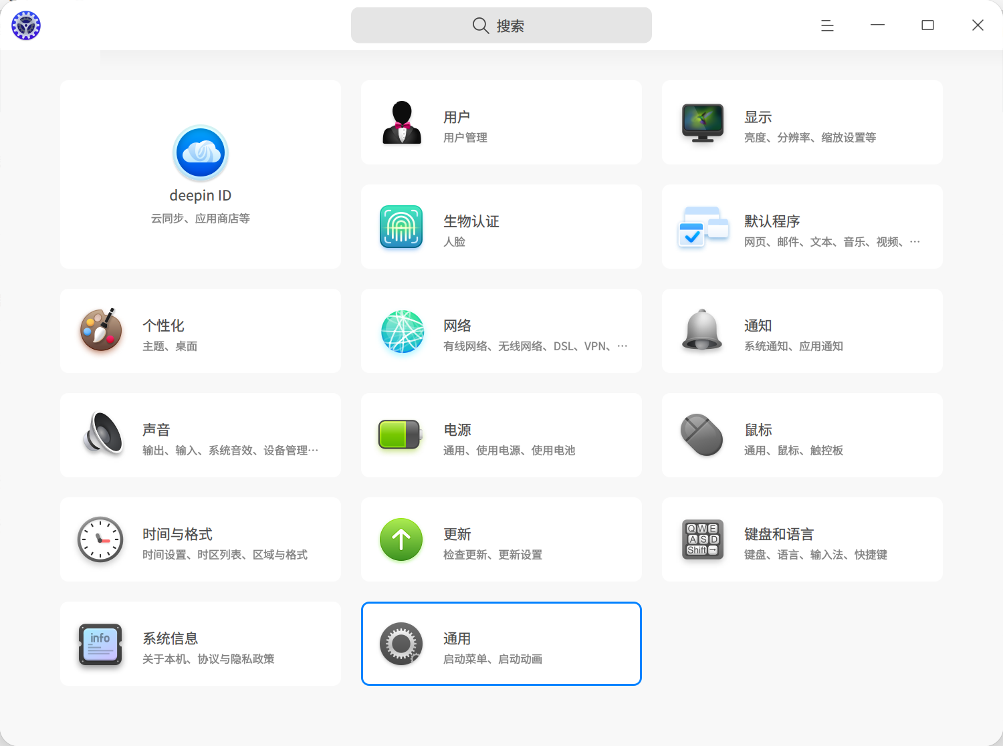Viewport: 1003px width, 746px height.
Task: Minimize the control center window
Action: click(877, 25)
